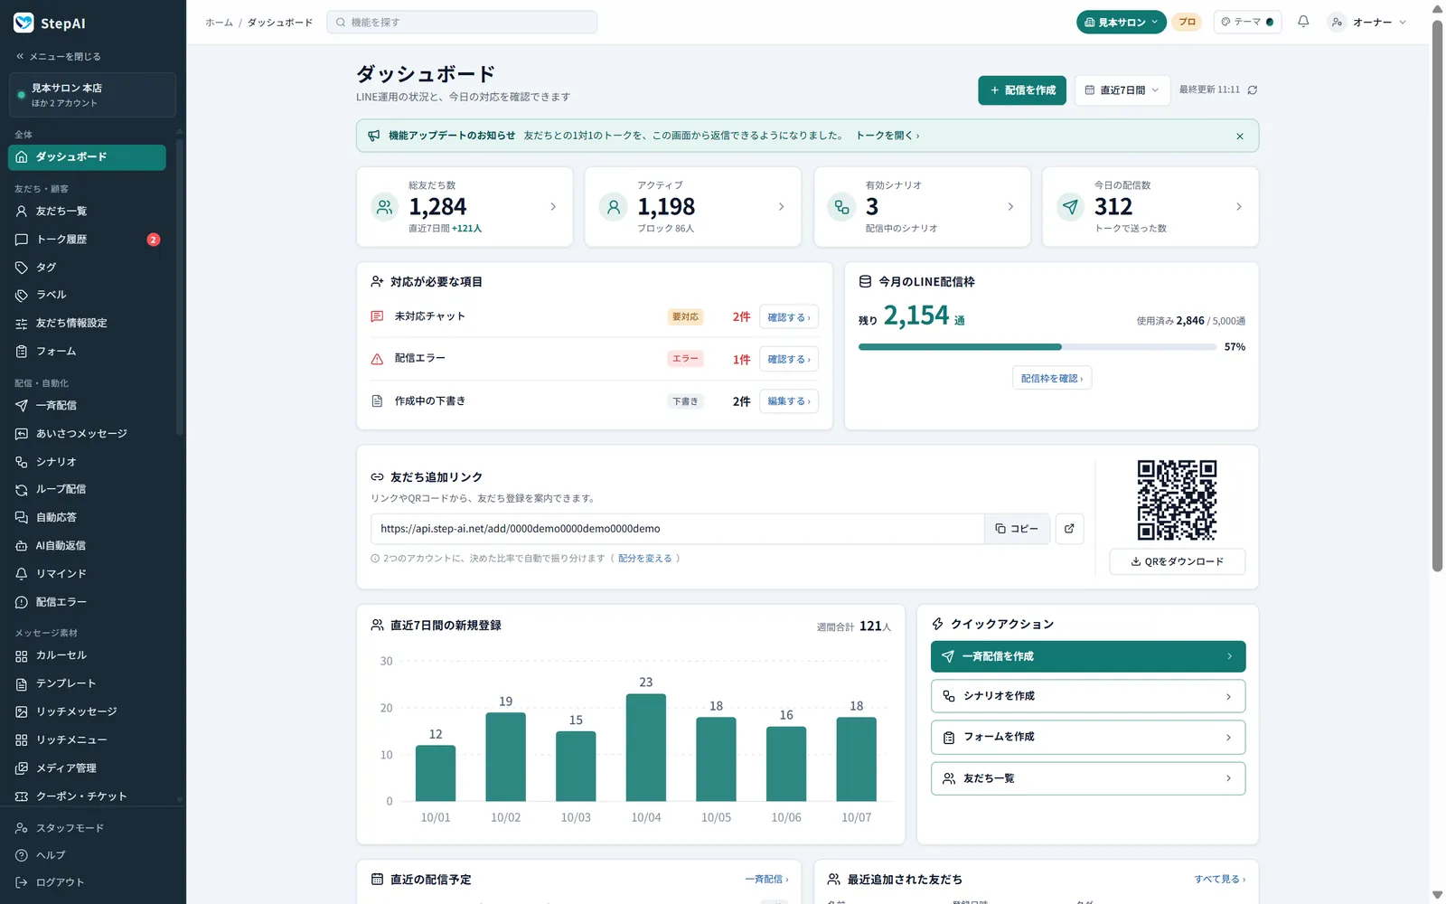Open the 見本サロン 本店 account switcher
This screenshot has width=1446, height=904.
click(92, 95)
